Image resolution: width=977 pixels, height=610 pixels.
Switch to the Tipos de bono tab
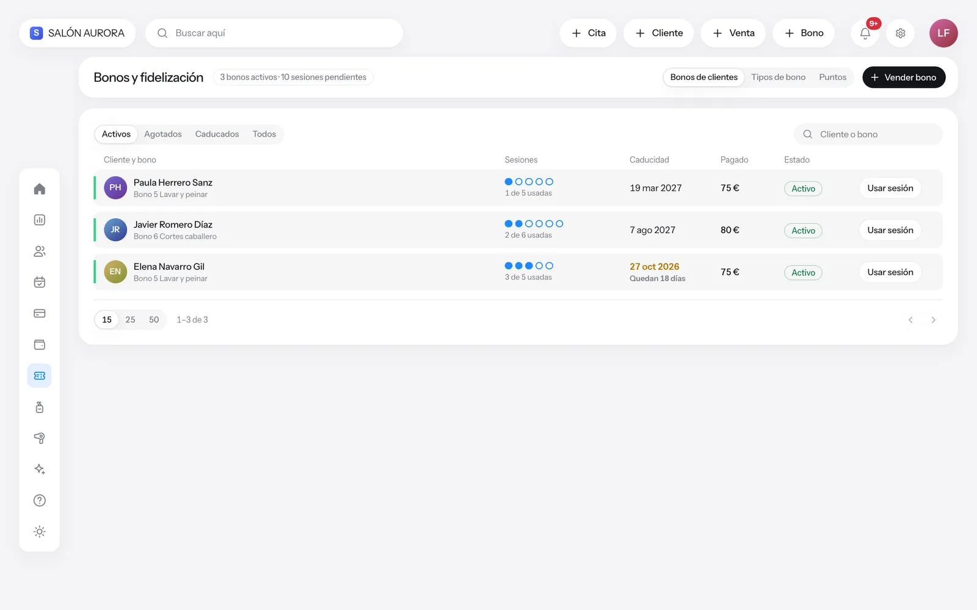tap(778, 77)
